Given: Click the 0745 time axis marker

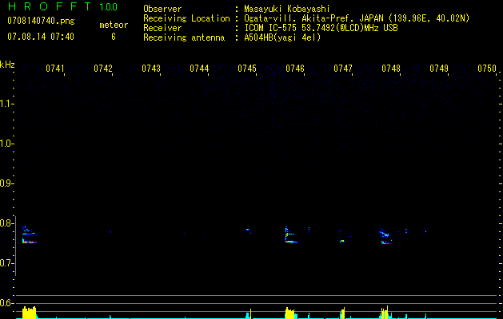Looking at the screenshot, I should click(x=247, y=69).
